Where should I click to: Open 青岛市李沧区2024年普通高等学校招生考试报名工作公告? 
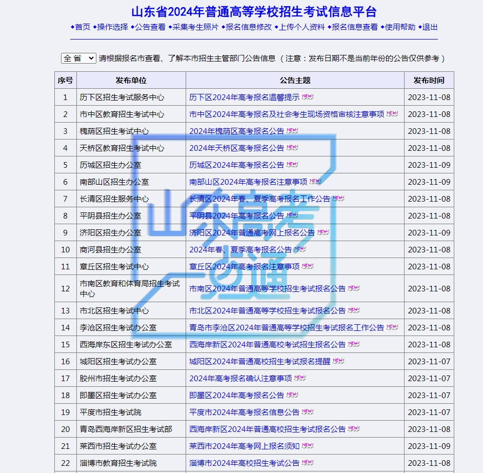click(x=287, y=327)
